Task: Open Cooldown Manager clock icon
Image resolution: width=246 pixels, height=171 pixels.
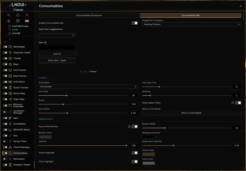Action: pos(10,112)
